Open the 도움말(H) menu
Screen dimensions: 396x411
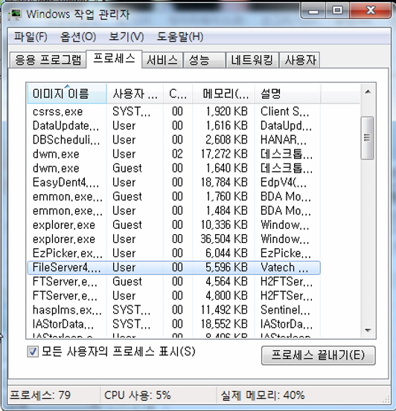pos(180,36)
